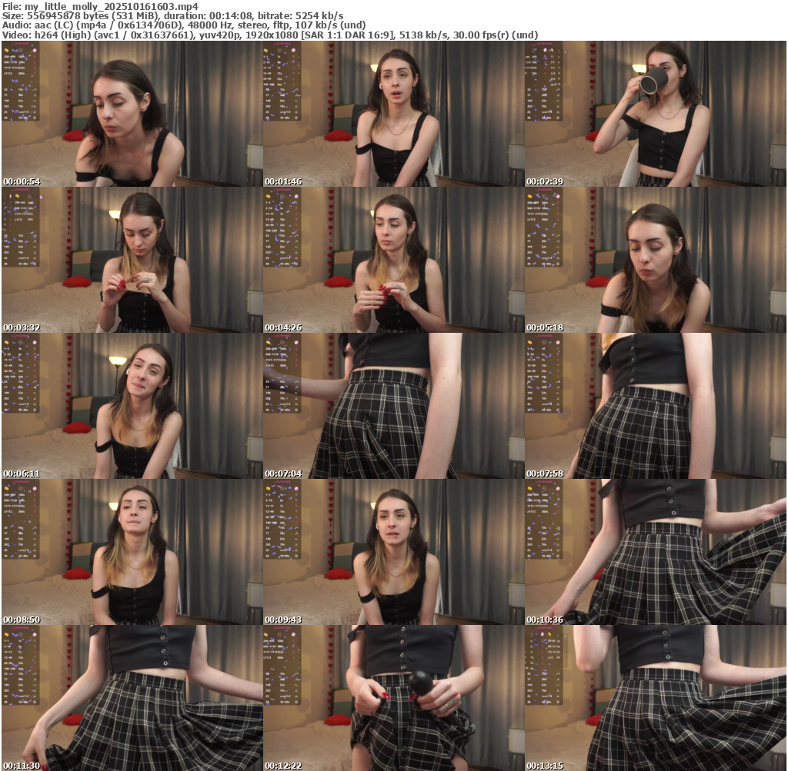This screenshot has width=788, height=771.
Task: Click the frame marked 00:05:18
Action: click(x=655, y=260)
